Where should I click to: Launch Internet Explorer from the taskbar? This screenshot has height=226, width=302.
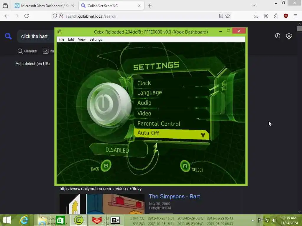pos(24,220)
